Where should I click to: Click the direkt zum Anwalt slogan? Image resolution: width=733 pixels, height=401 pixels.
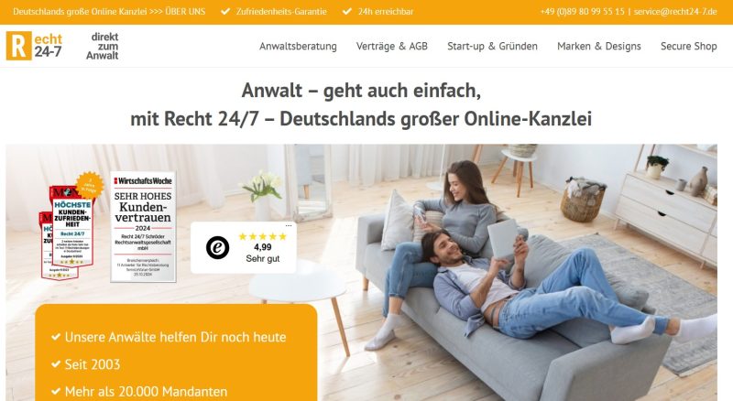(x=103, y=47)
